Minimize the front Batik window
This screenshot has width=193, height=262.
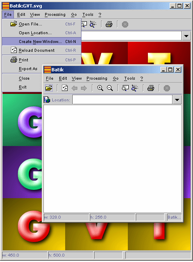pos(163,70)
